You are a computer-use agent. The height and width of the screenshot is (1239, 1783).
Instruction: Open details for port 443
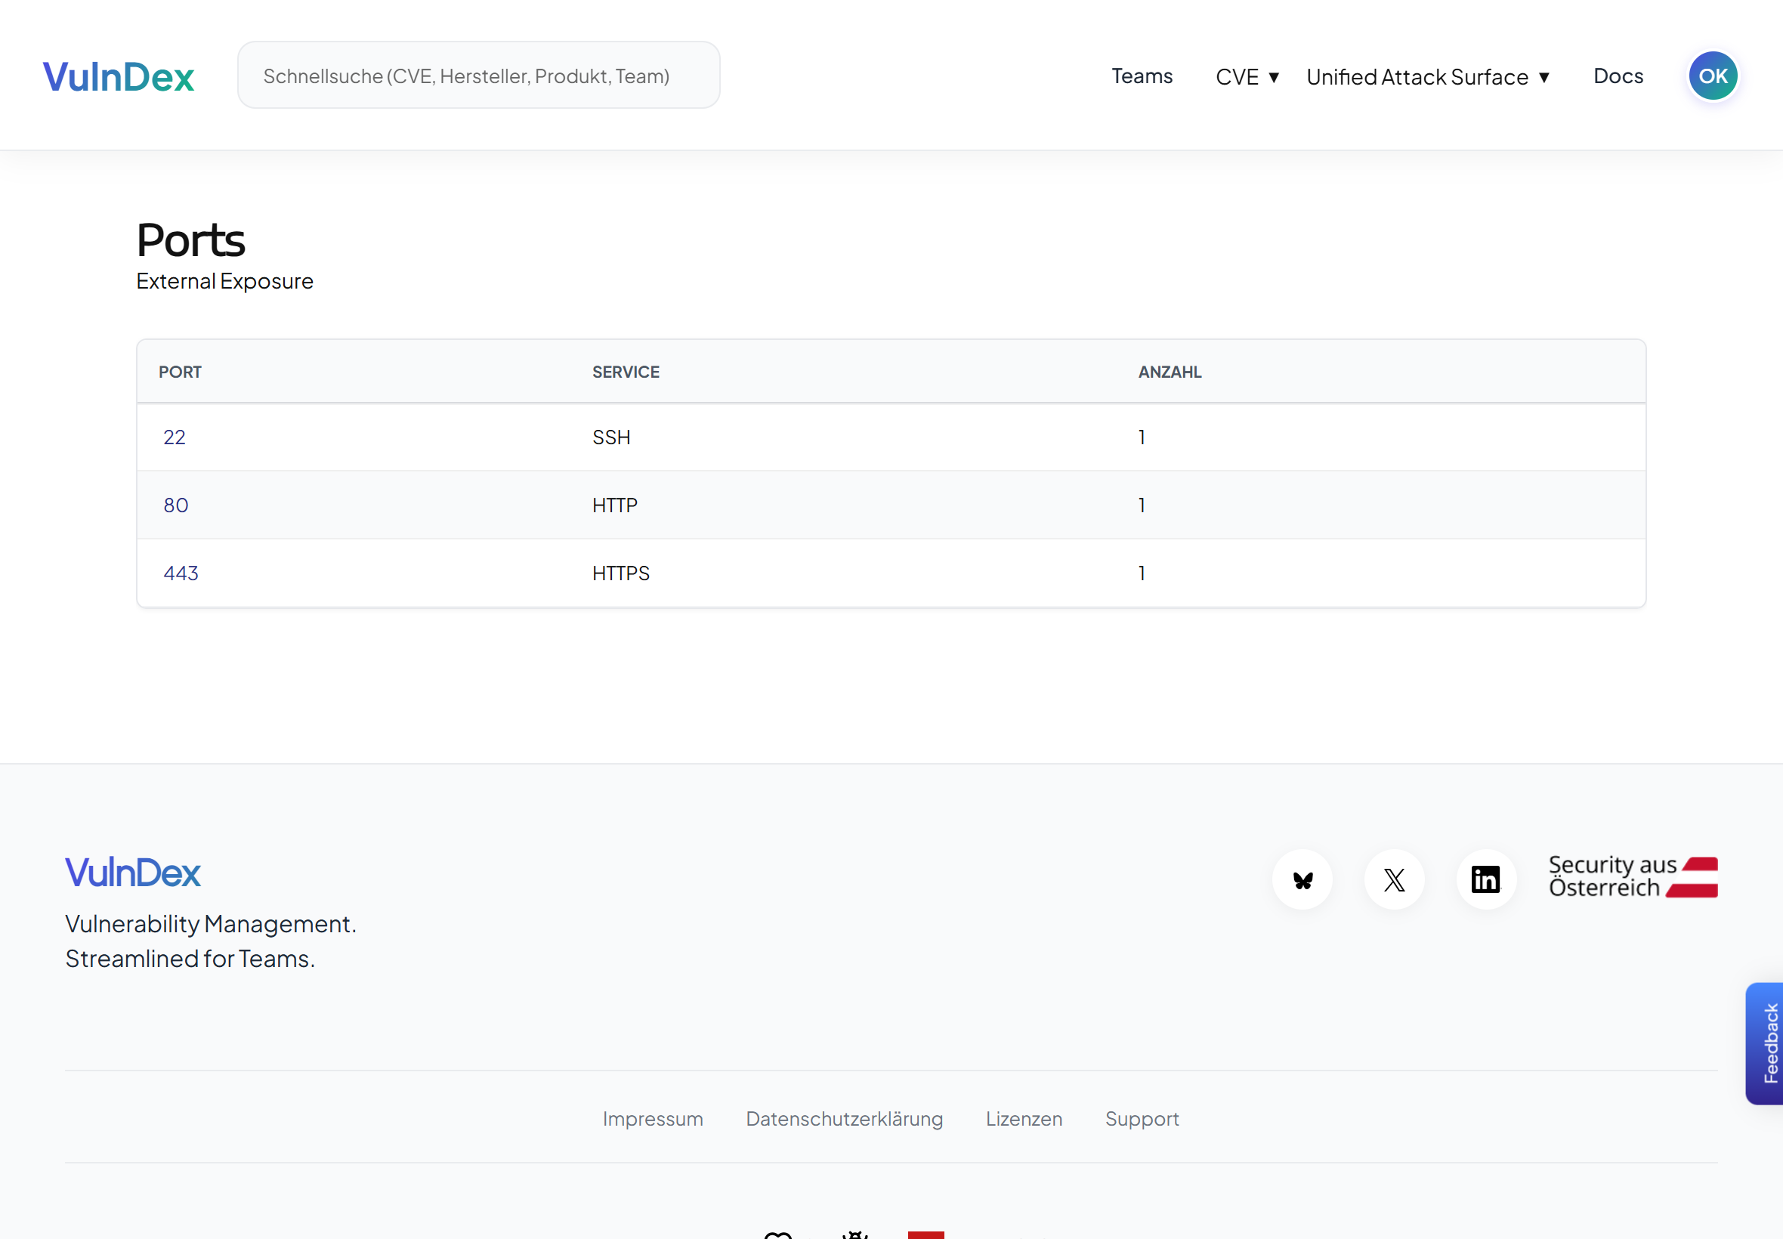tap(181, 573)
